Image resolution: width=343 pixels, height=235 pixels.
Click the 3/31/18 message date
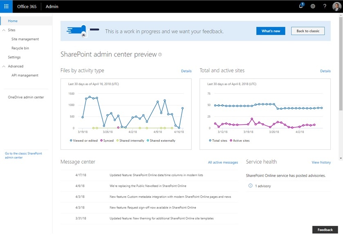tap(81, 218)
